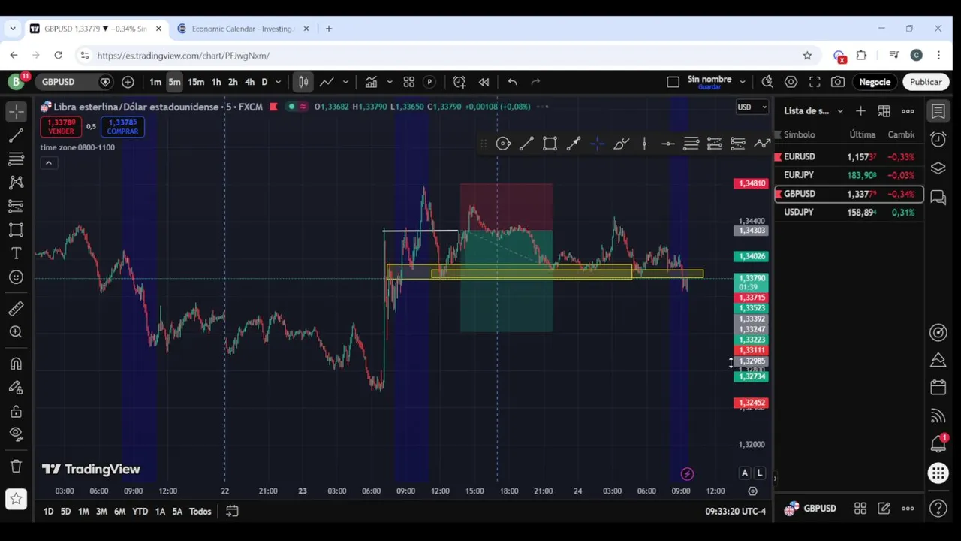The height and width of the screenshot is (541, 961).
Task: Click the Negocie button
Action: pyautogui.click(x=875, y=82)
